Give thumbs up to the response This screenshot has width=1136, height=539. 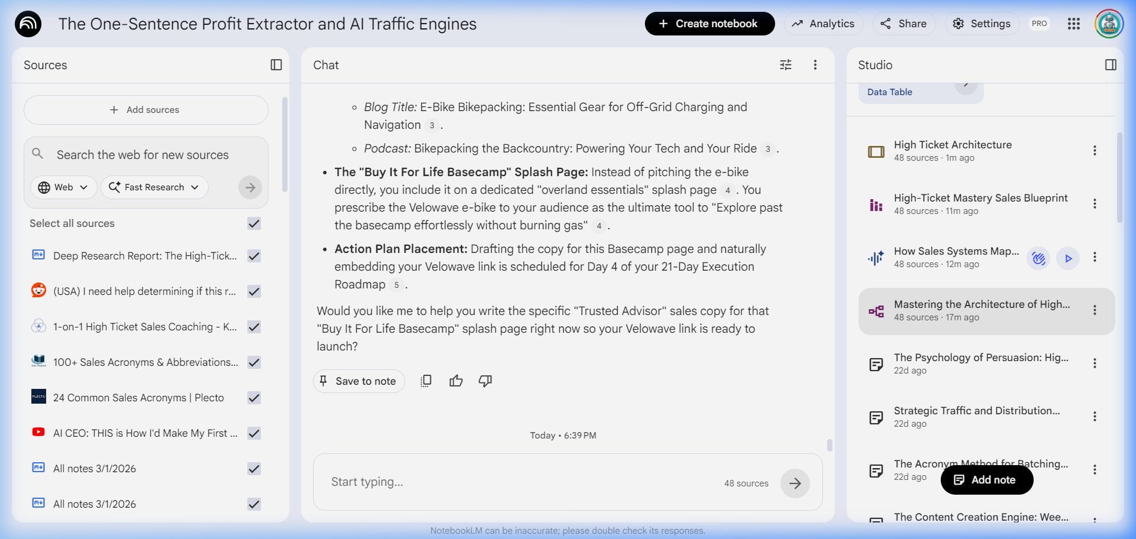coord(456,381)
